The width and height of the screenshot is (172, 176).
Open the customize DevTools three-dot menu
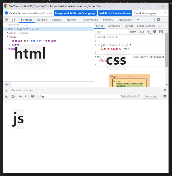point(165,20)
